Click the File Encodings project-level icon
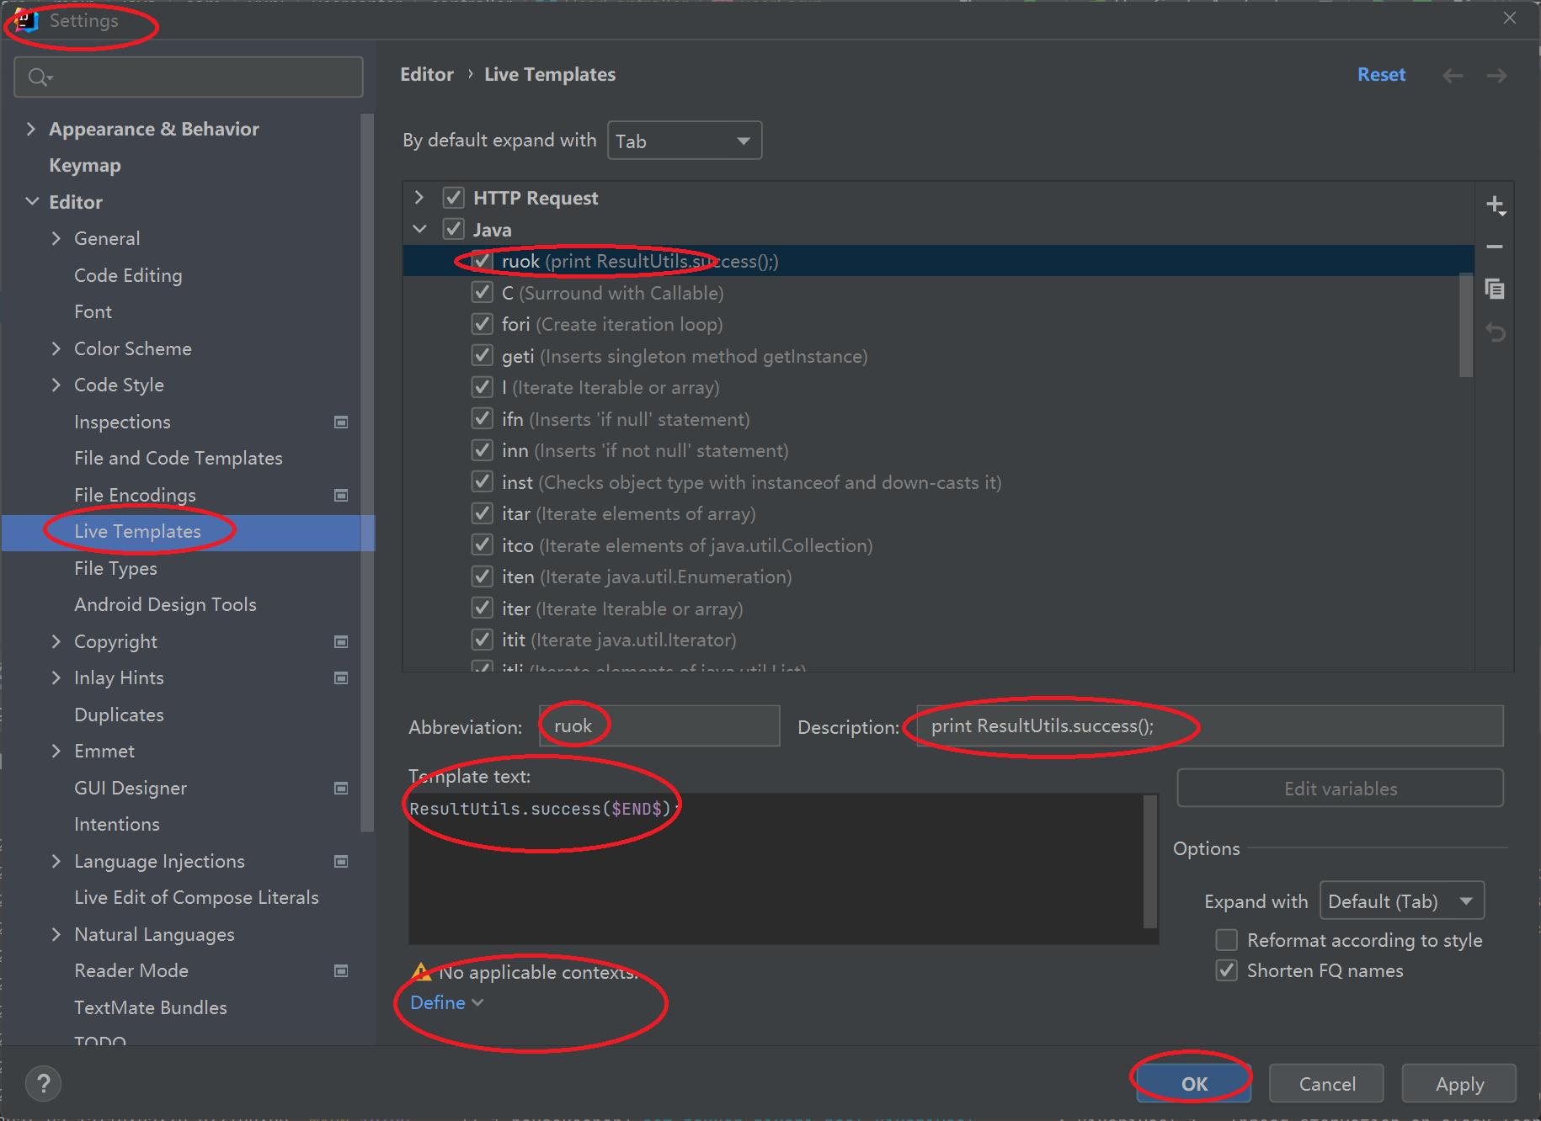 (341, 495)
